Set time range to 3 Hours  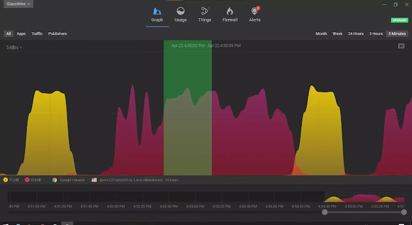click(376, 34)
